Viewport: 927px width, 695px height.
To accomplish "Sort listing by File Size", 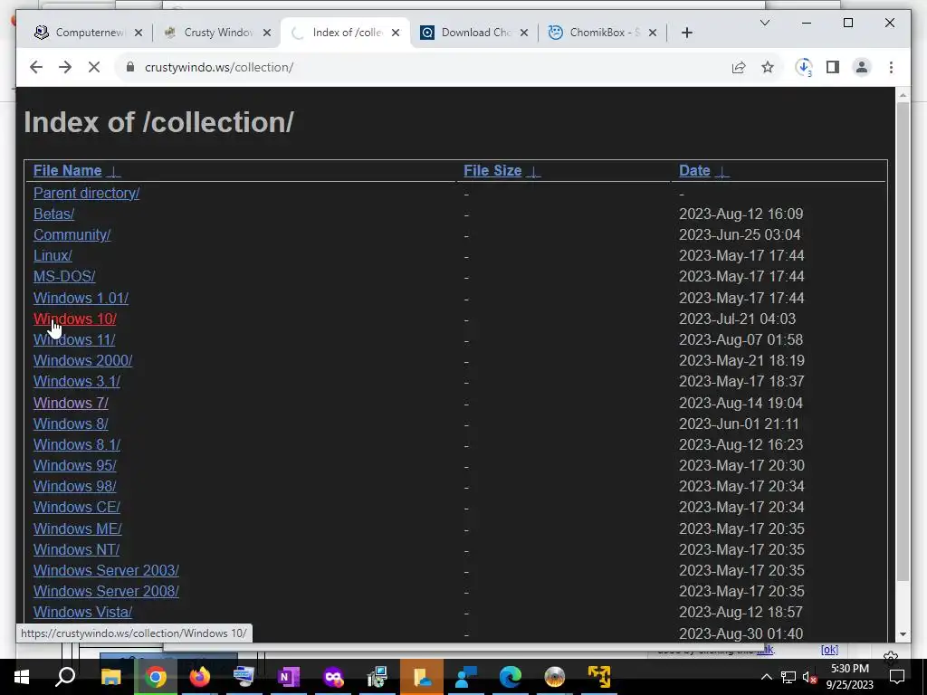I will (x=492, y=171).
